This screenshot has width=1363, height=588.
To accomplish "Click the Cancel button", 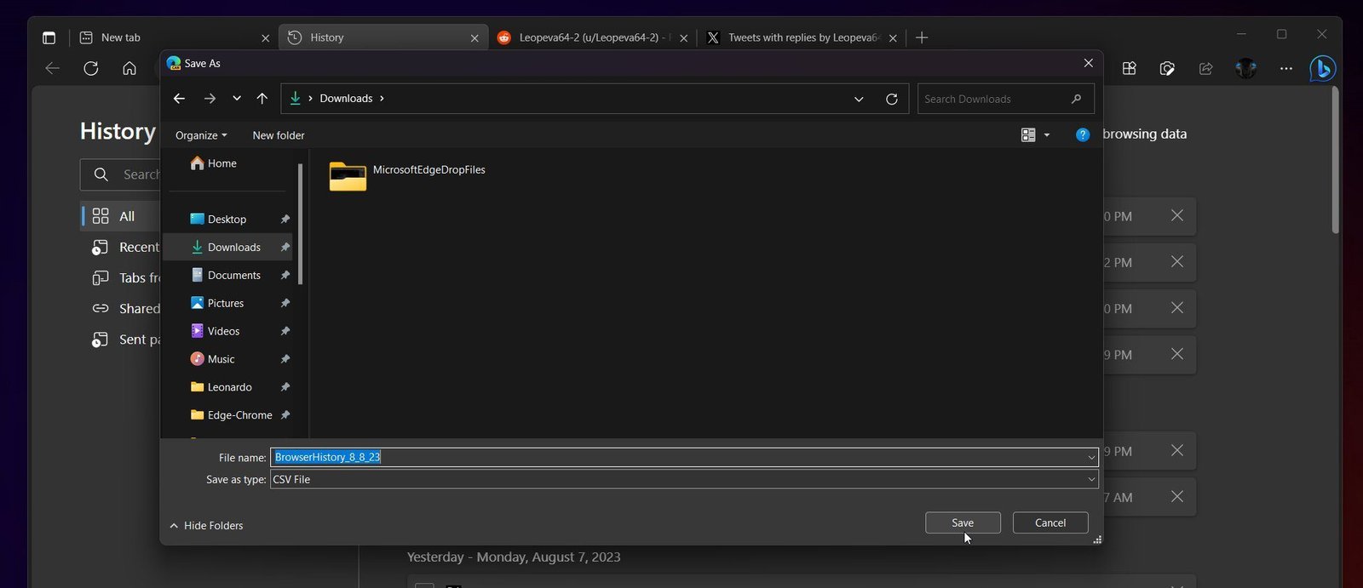I will [x=1050, y=522].
